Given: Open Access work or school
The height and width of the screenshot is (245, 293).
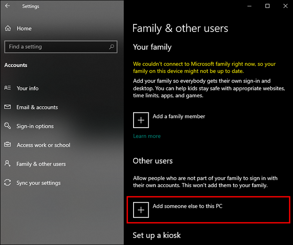Looking at the screenshot, I should coord(44,145).
